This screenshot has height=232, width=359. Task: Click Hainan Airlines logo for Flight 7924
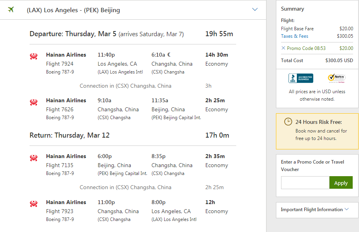point(34,56)
